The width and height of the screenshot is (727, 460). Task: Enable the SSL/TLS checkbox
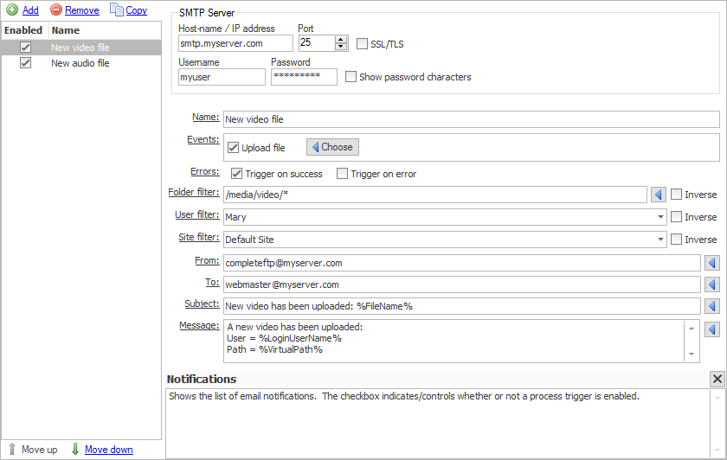(363, 44)
